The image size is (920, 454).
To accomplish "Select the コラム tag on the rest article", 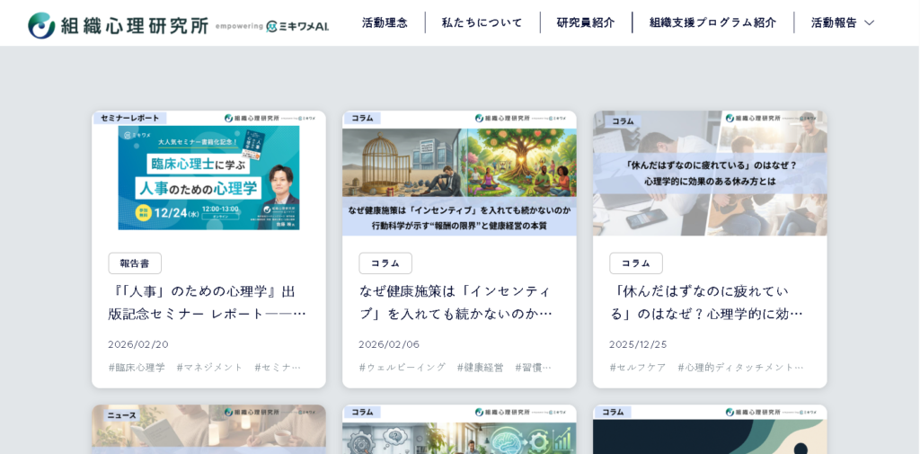I will pos(636,263).
